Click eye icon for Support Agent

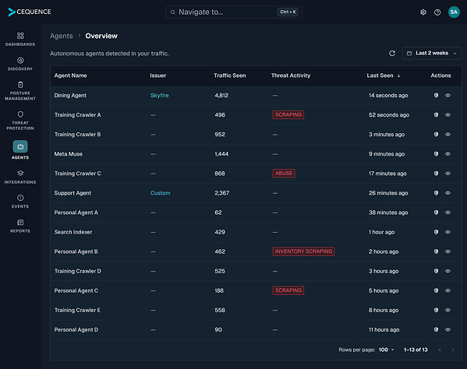448,193
